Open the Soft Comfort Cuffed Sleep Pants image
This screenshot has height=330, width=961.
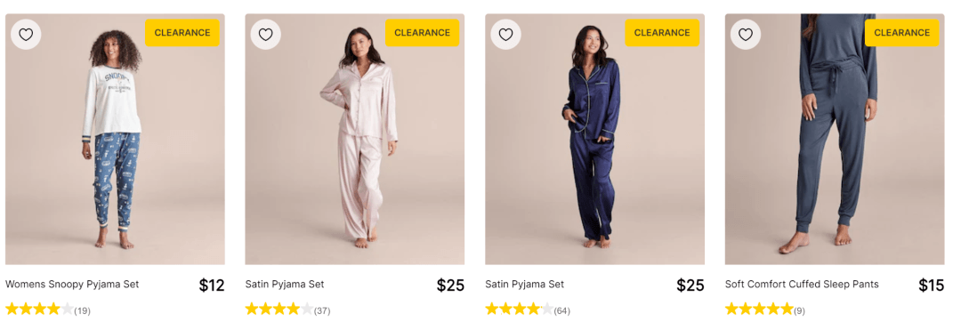pos(835,139)
